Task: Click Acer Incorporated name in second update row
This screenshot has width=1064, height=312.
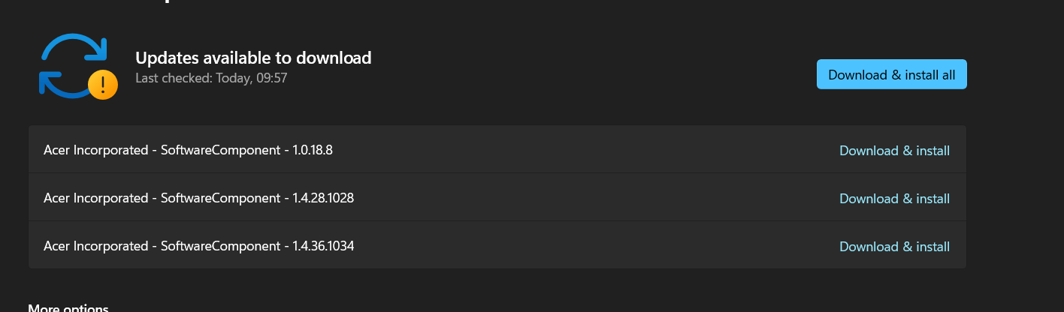Action: [x=95, y=198]
